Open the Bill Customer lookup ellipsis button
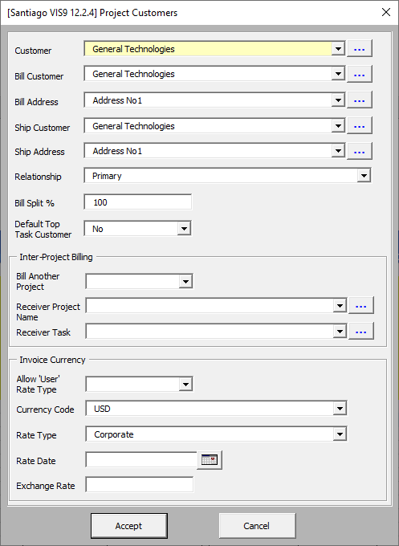This screenshot has width=399, height=546. coord(360,74)
